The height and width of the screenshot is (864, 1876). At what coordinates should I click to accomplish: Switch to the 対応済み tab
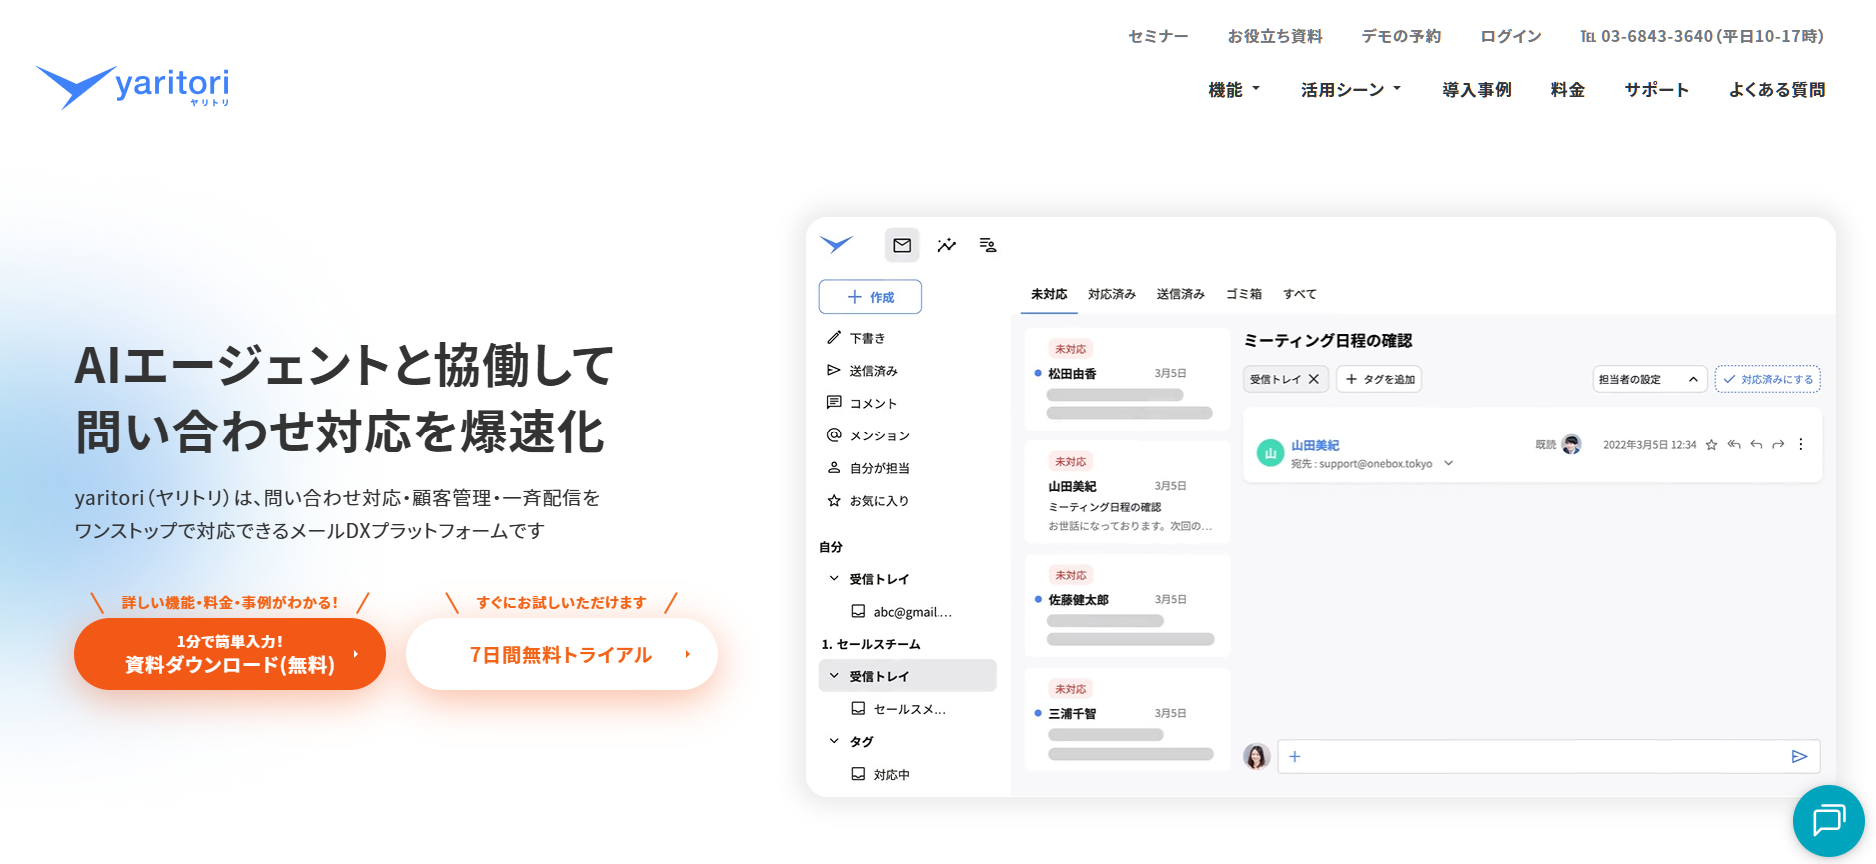1112,294
